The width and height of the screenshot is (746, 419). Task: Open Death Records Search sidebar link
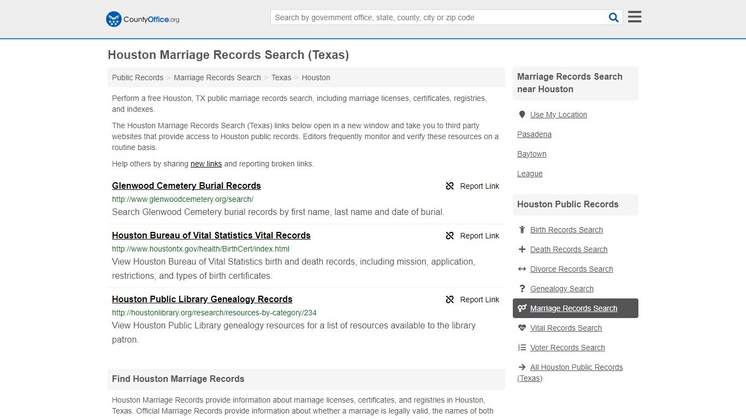click(569, 249)
